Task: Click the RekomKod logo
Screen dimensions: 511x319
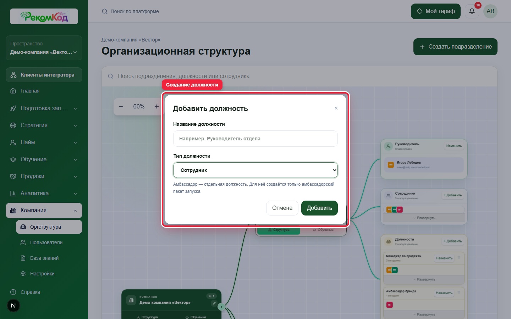Action: point(44,16)
